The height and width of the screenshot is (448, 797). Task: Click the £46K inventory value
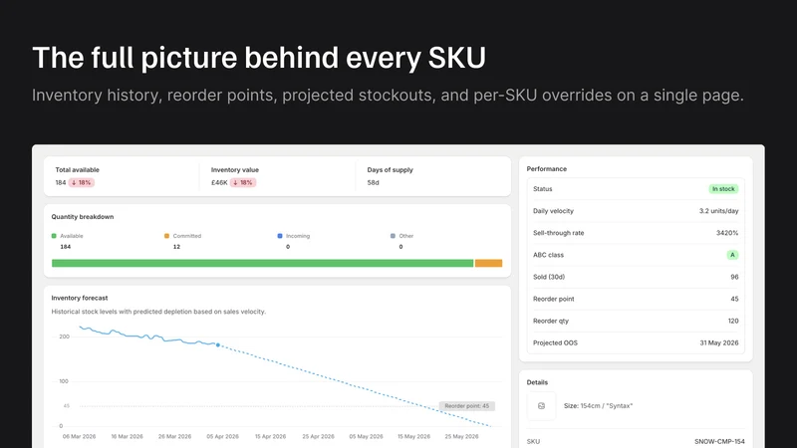(x=219, y=182)
